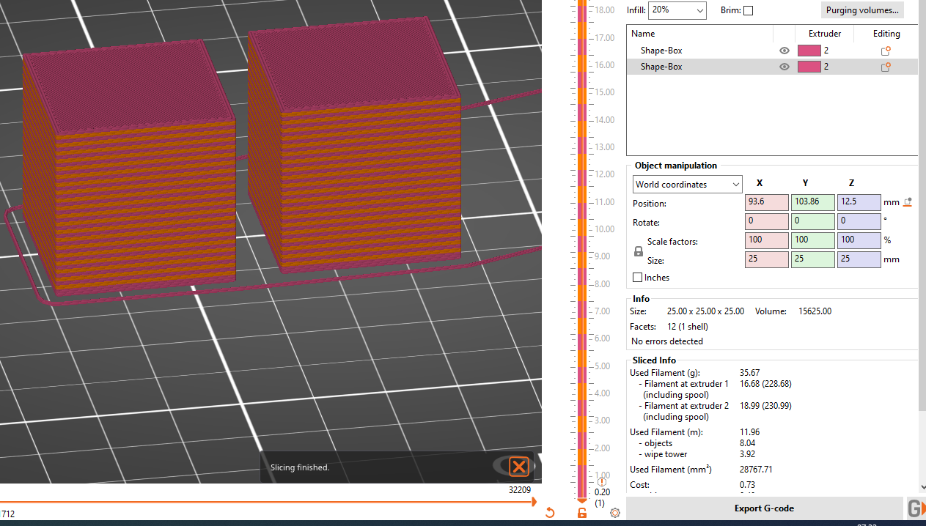Click the drop-to-bed icon beside Position fields
Screen dimensions: 926x526
pos(908,202)
